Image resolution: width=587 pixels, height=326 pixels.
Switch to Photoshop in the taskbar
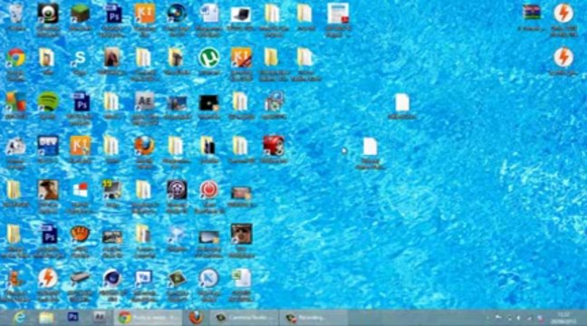pos(73,318)
